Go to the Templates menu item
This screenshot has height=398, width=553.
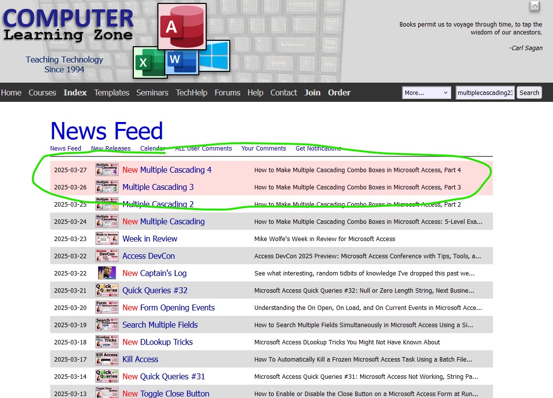click(x=112, y=92)
